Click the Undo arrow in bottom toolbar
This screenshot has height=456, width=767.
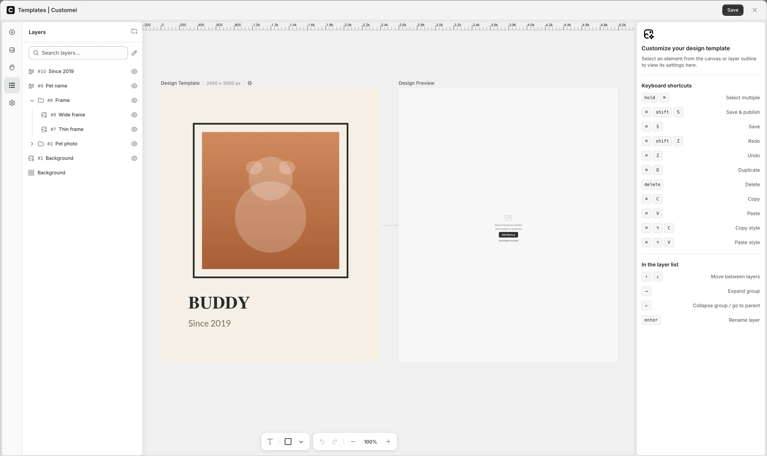tap(322, 442)
